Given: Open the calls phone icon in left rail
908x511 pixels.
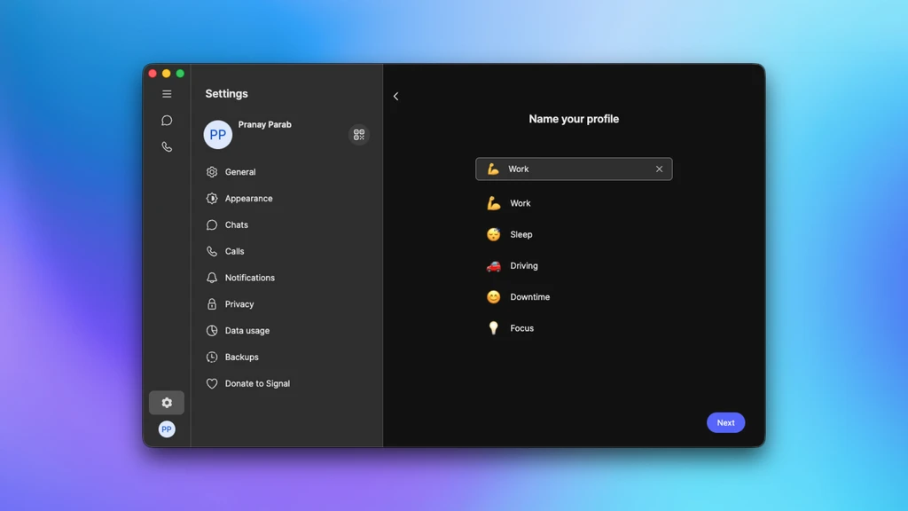Looking at the screenshot, I should coord(167,146).
